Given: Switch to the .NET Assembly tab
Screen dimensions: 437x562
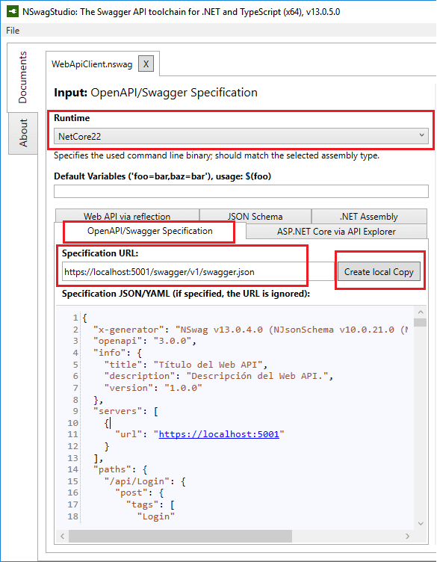Looking at the screenshot, I should (x=369, y=216).
